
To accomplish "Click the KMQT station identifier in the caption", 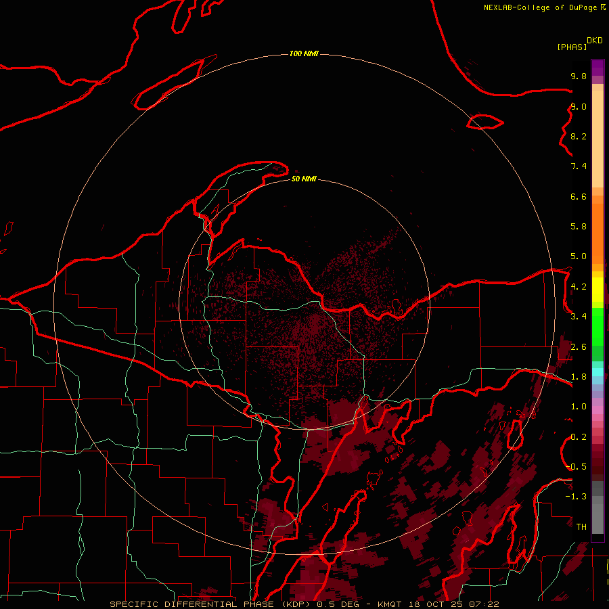I will (390, 604).
